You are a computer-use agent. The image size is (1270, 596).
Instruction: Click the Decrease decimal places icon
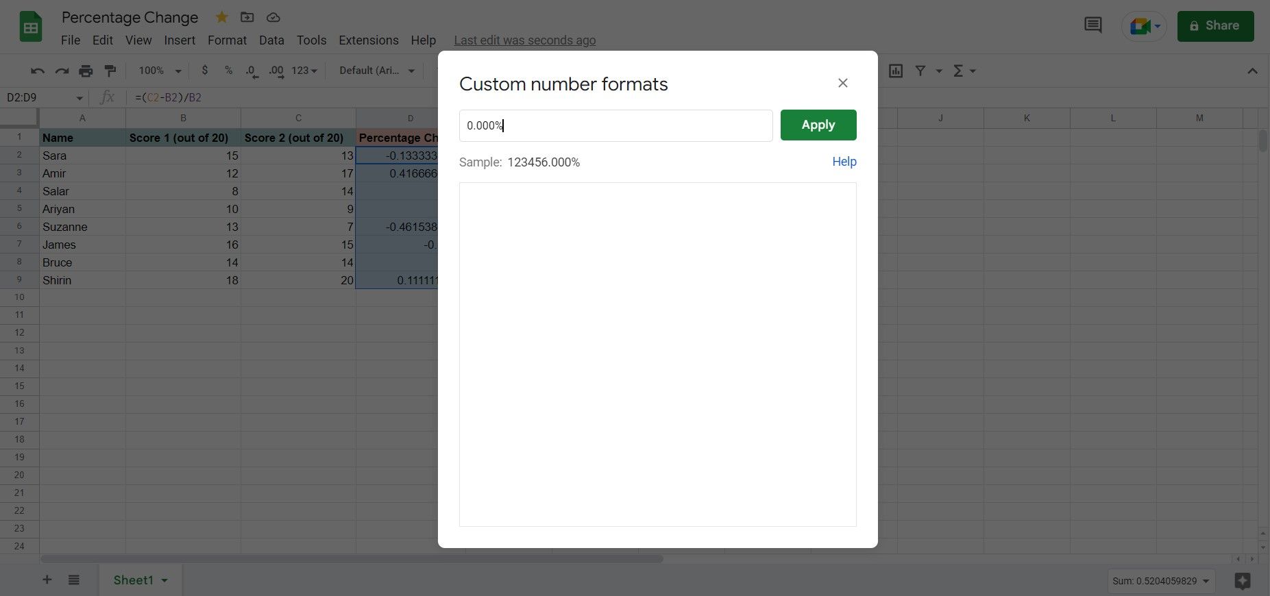(x=252, y=71)
